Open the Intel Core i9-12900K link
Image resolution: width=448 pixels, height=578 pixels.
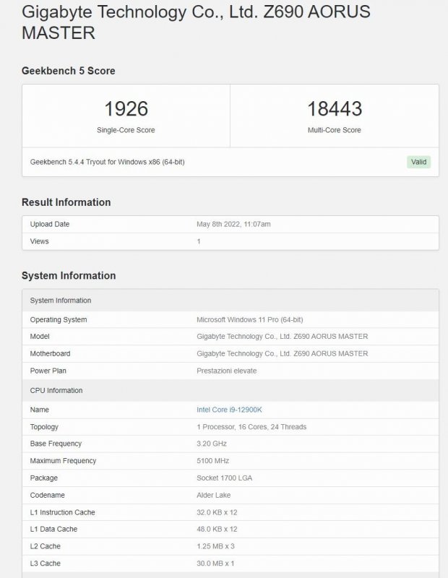pos(229,410)
